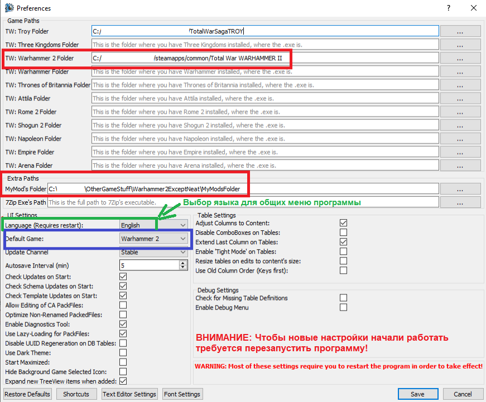The image size is (486, 402).
Task: Toggle Adjust Columns to Content
Action: click(343, 223)
